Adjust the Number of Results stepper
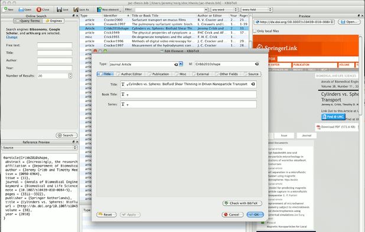The image size is (365, 232). (70, 76)
